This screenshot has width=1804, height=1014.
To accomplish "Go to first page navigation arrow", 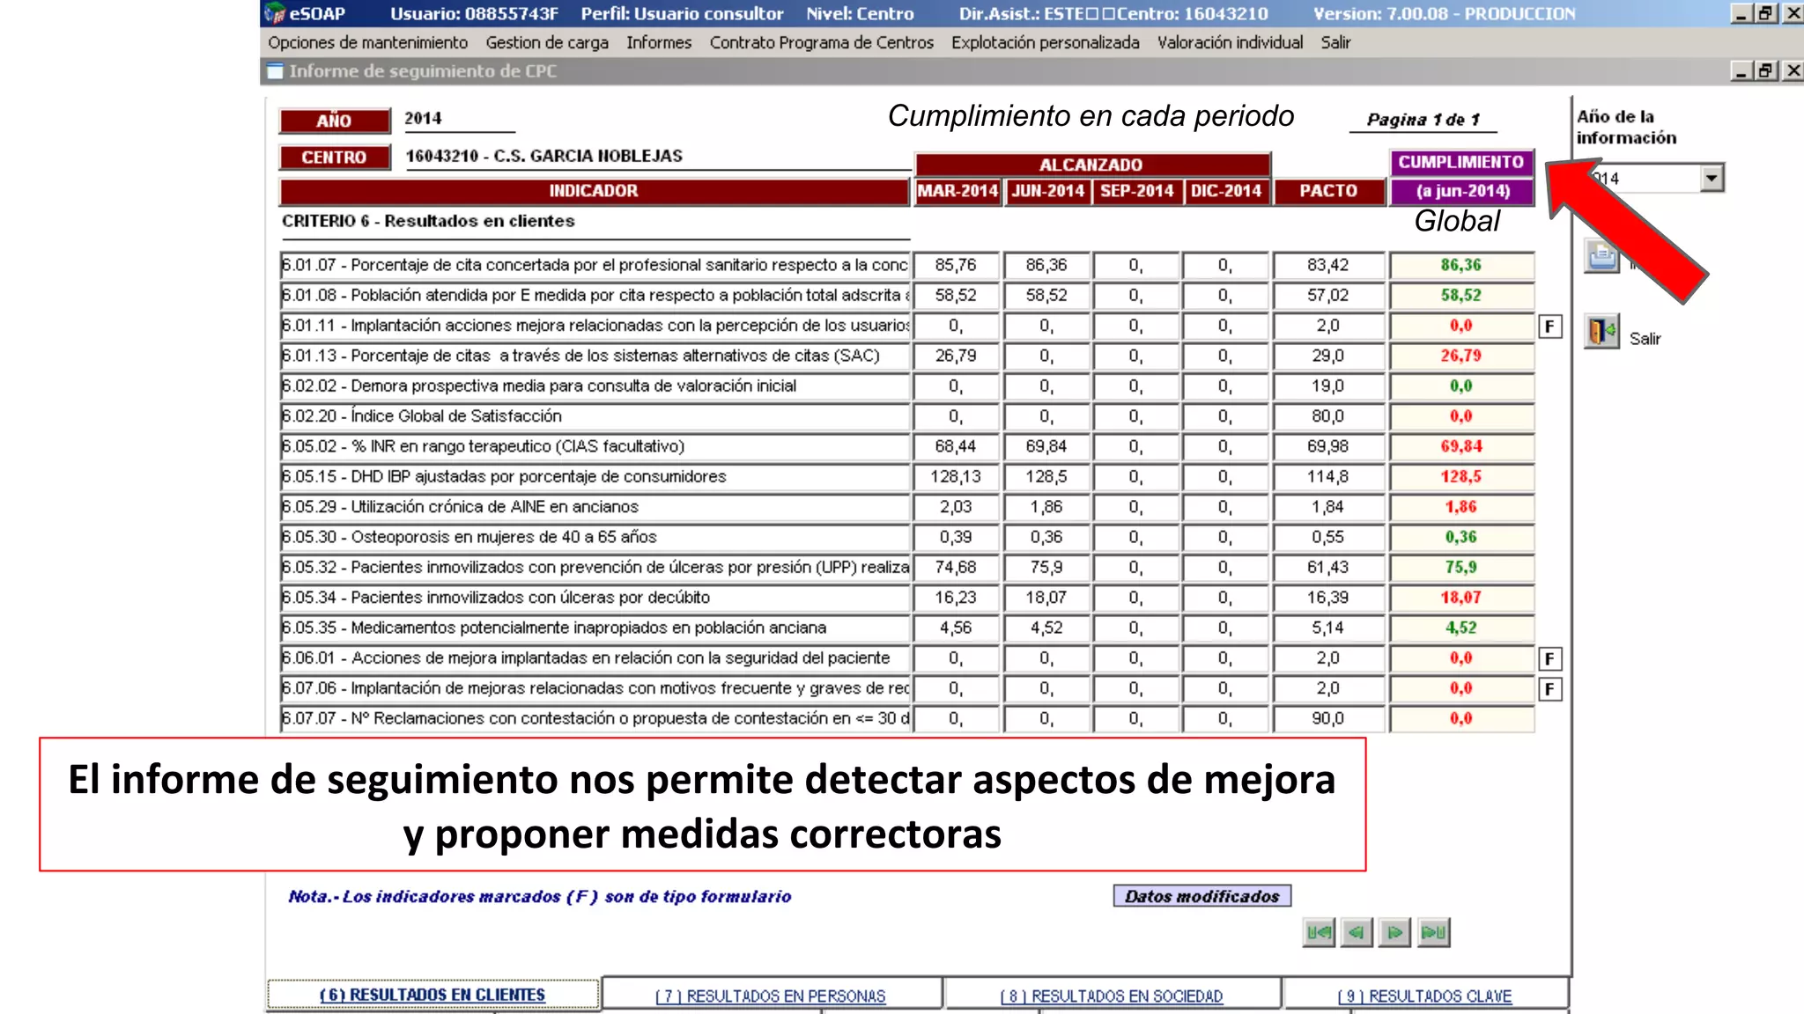I will point(1319,932).
